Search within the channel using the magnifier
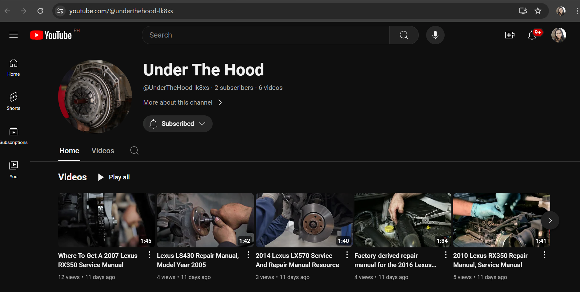 point(134,150)
